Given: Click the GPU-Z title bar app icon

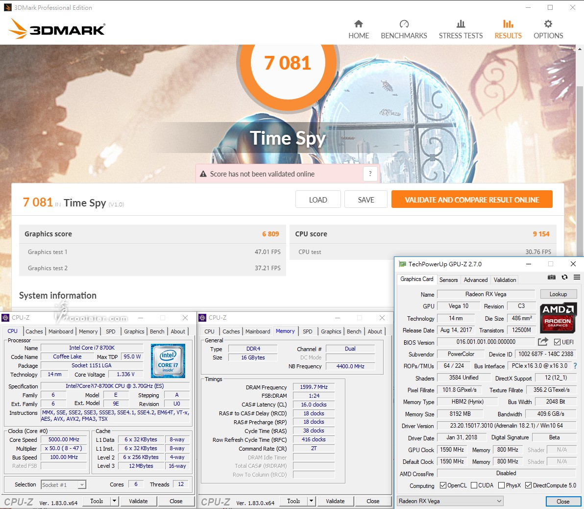Looking at the screenshot, I should (x=402, y=264).
